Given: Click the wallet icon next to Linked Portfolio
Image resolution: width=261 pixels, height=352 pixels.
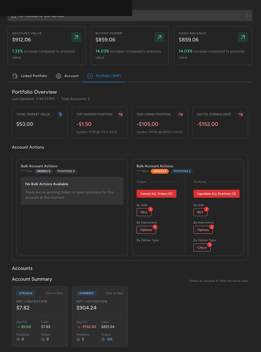Looking at the screenshot, I should (x=15, y=76).
